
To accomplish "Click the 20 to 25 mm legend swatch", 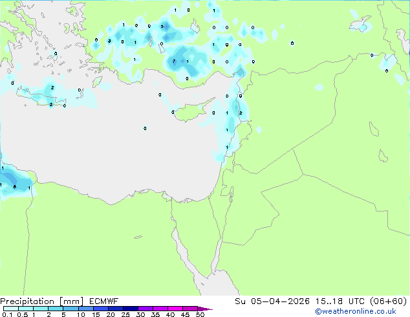I will pos(115,309).
